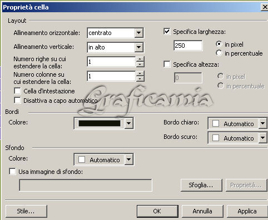Select width in percentuale radio button
The height and width of the screenshot is (220, 268).
pos(219,53)
